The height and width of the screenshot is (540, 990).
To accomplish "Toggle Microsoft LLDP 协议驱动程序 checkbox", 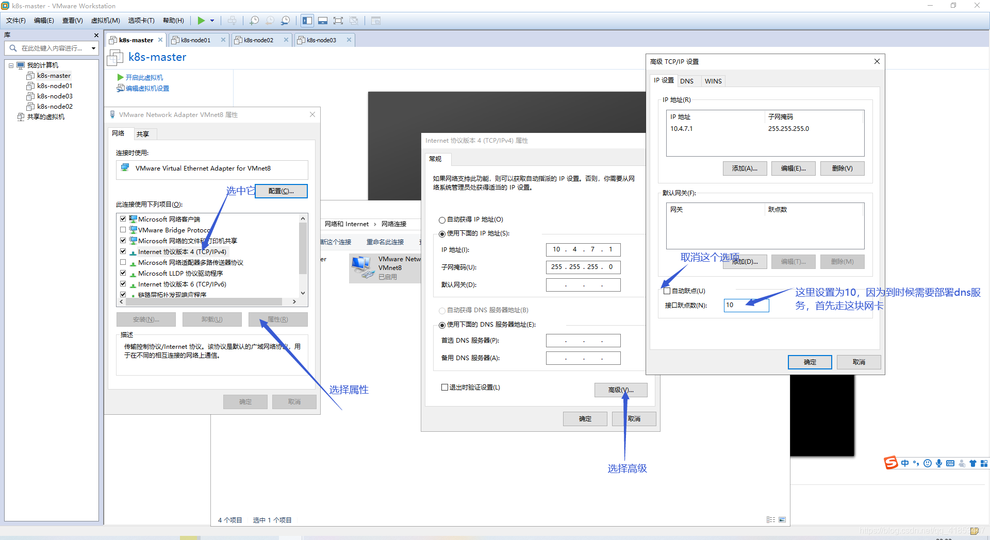I will [123, 273].
